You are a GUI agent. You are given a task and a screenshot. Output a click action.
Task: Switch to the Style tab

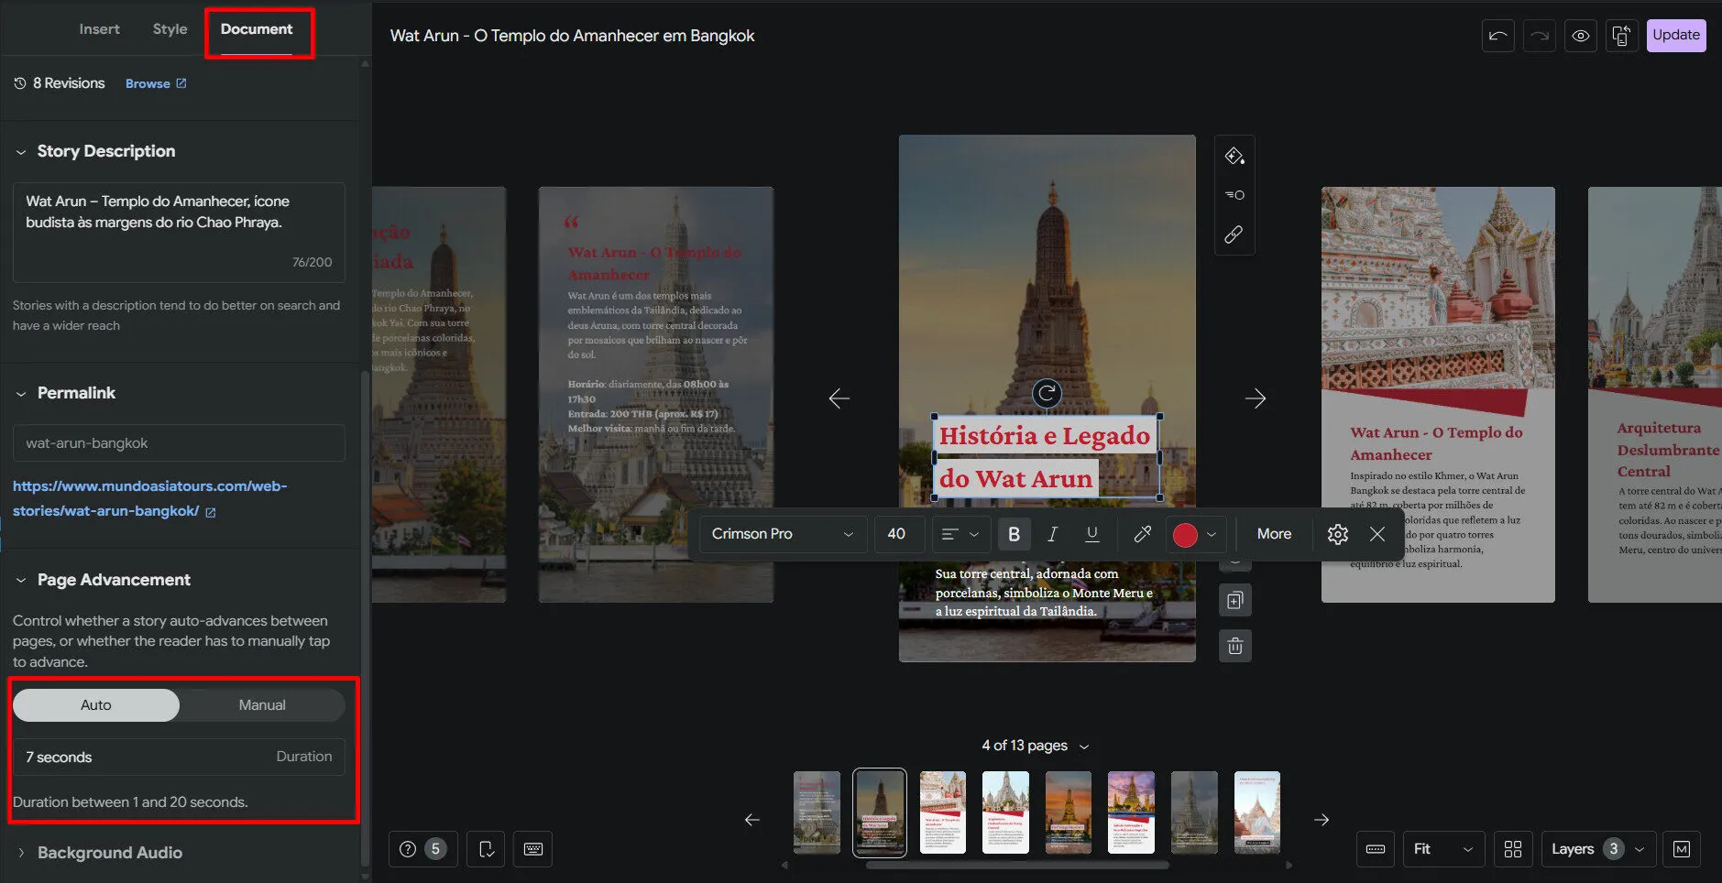click(x=170, y=29)
